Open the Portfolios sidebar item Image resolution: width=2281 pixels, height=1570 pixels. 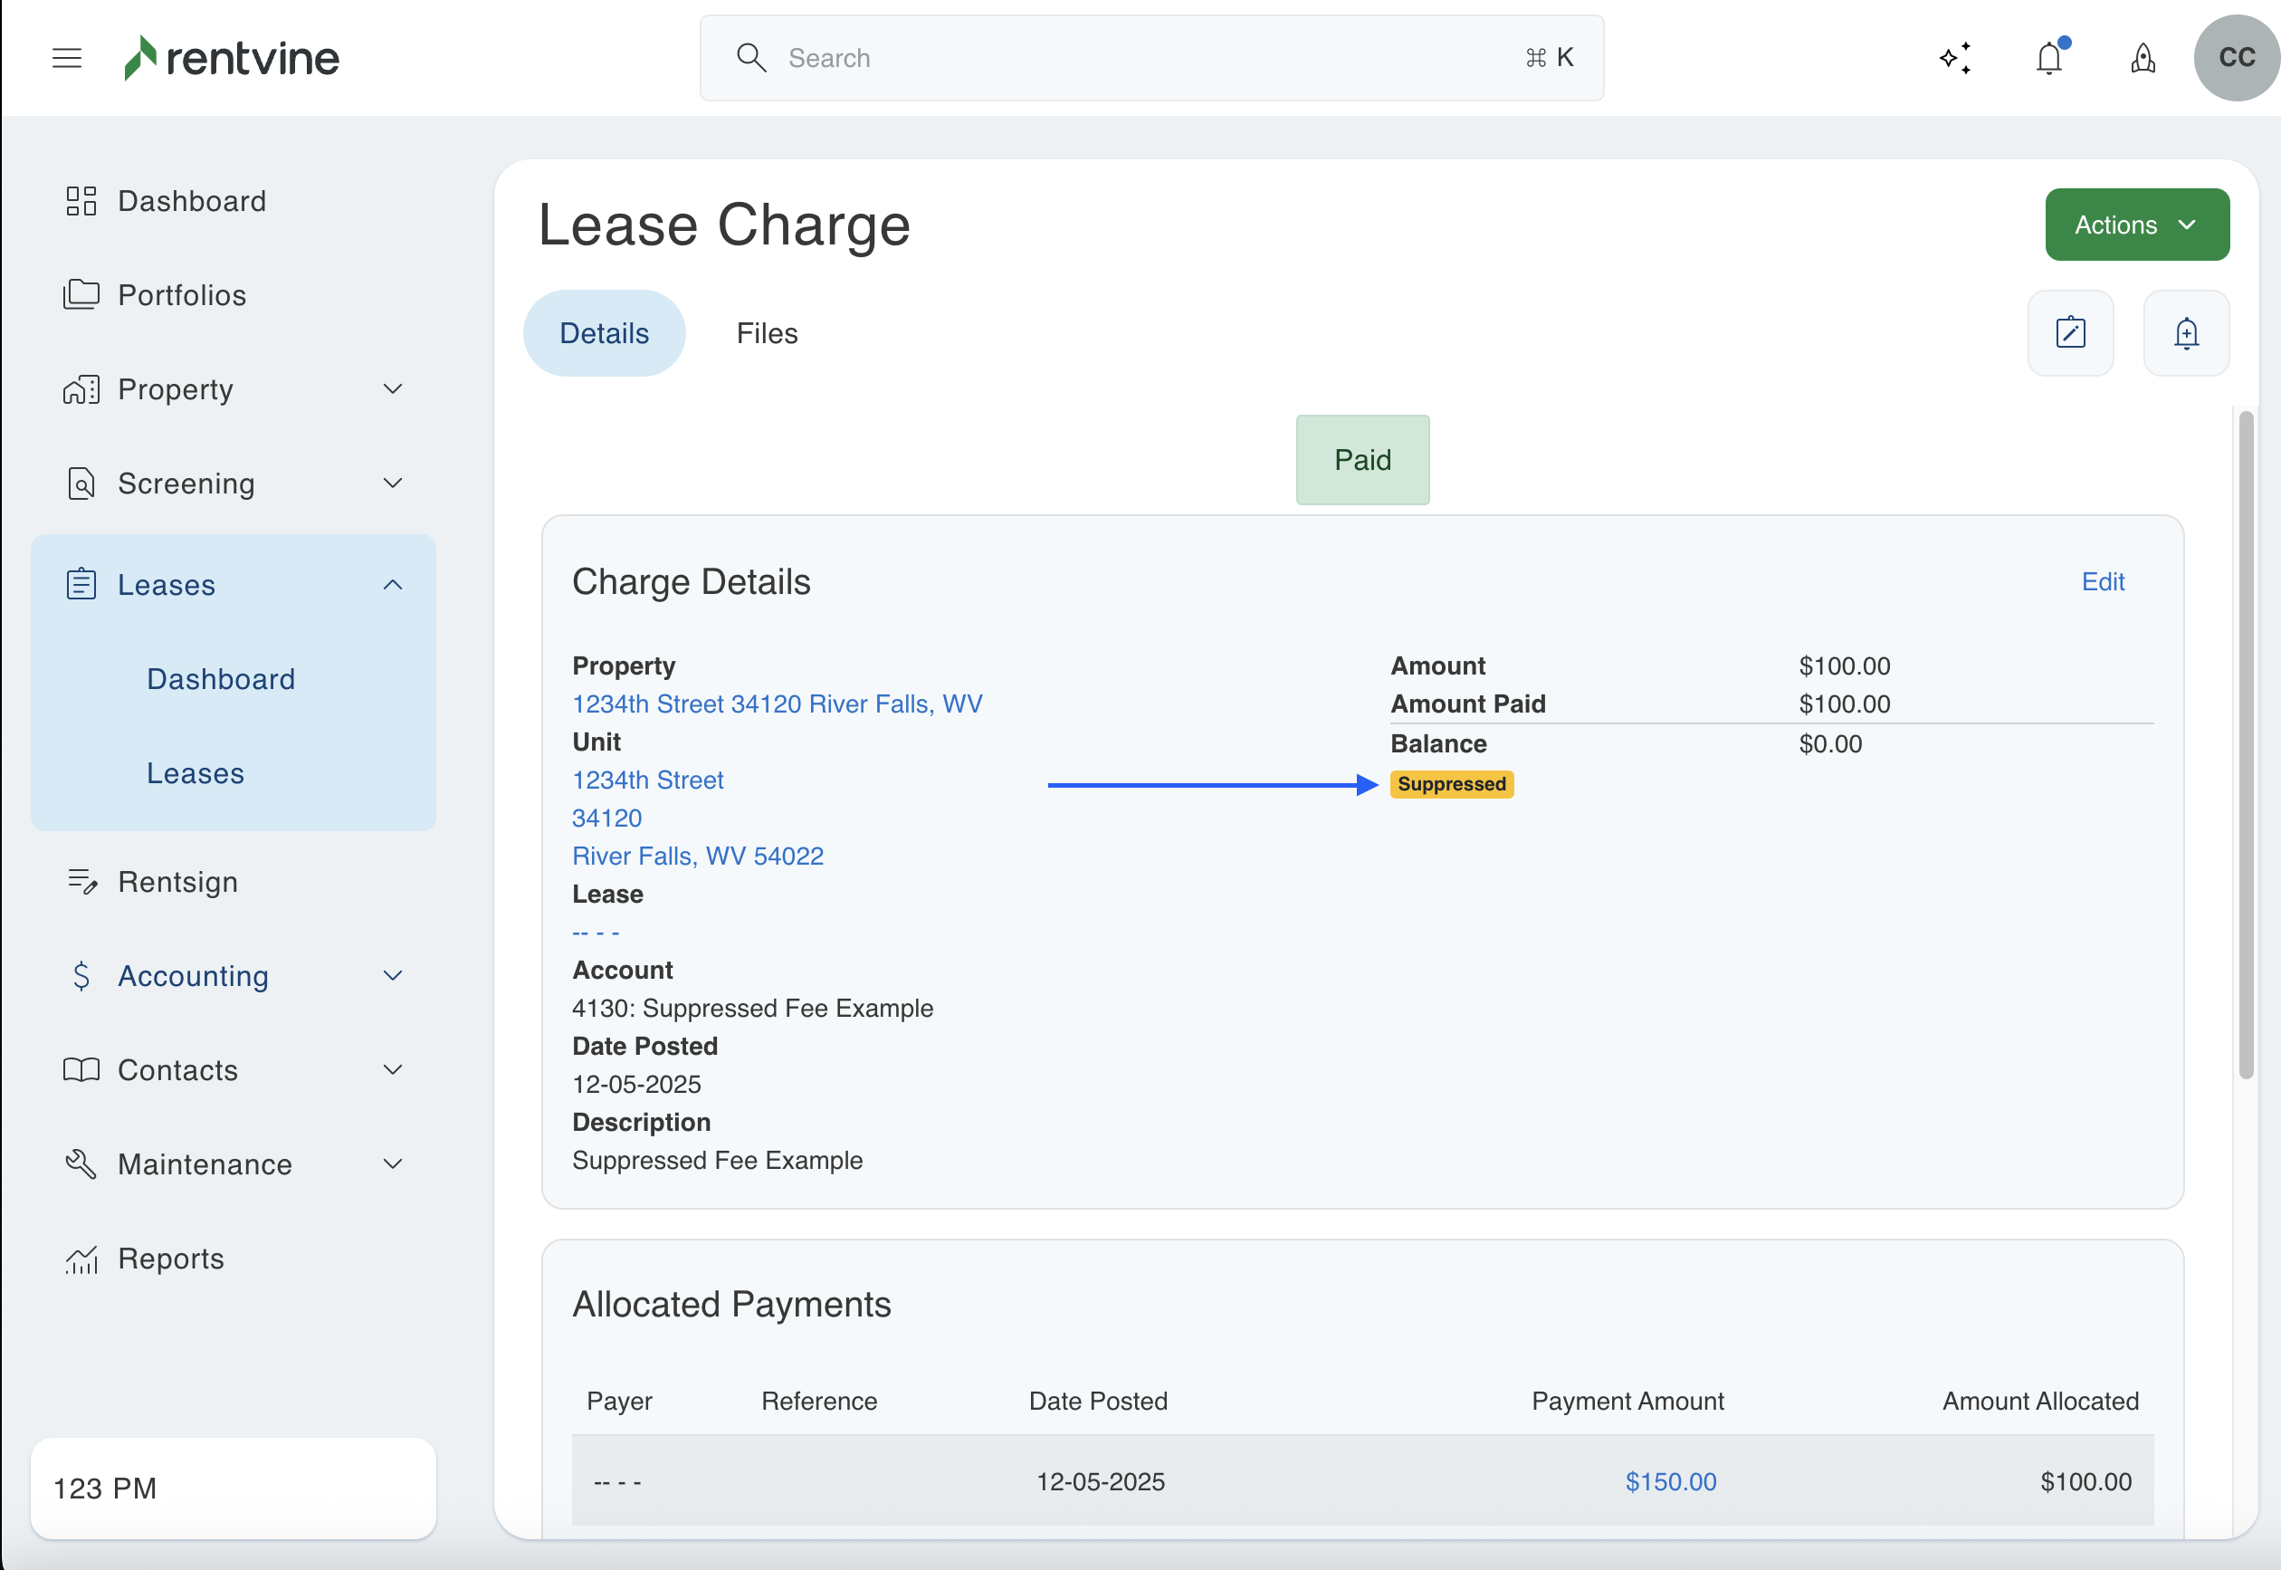182,295
